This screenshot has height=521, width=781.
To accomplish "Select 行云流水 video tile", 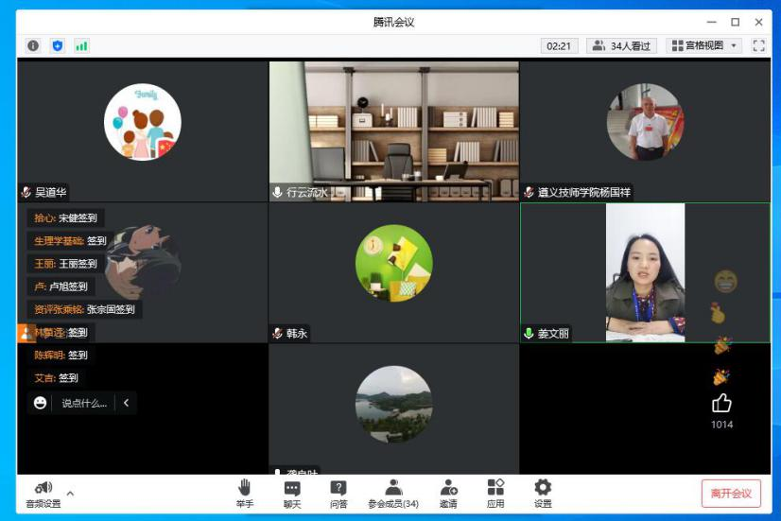I will click(394, 131).
